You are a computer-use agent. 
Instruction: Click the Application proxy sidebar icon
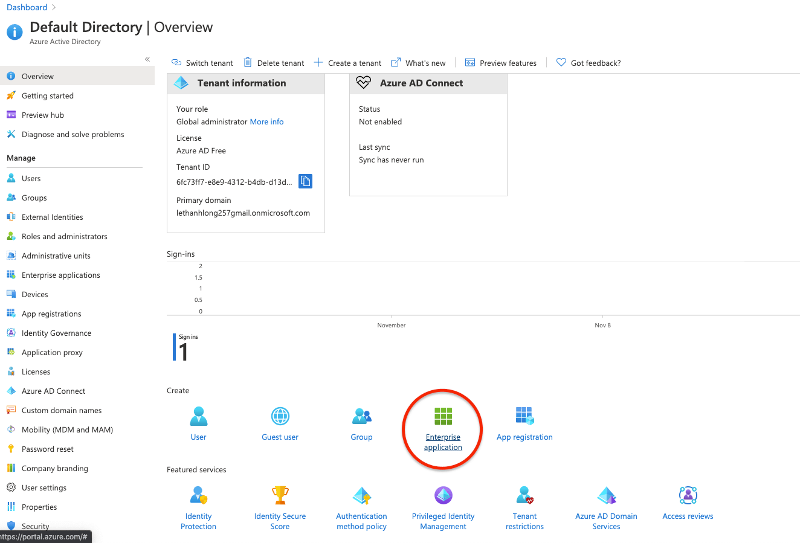click(11, 352)
